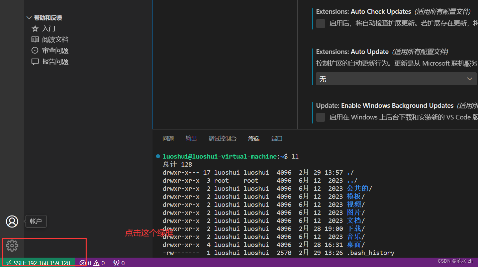
Task: Click the Extensions: Auto Update setting title
Action: 352,52
